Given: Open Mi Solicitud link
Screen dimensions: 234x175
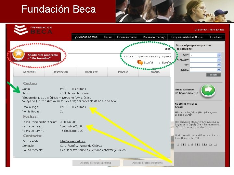Looking at the screenshot, I should click(201, 30).
